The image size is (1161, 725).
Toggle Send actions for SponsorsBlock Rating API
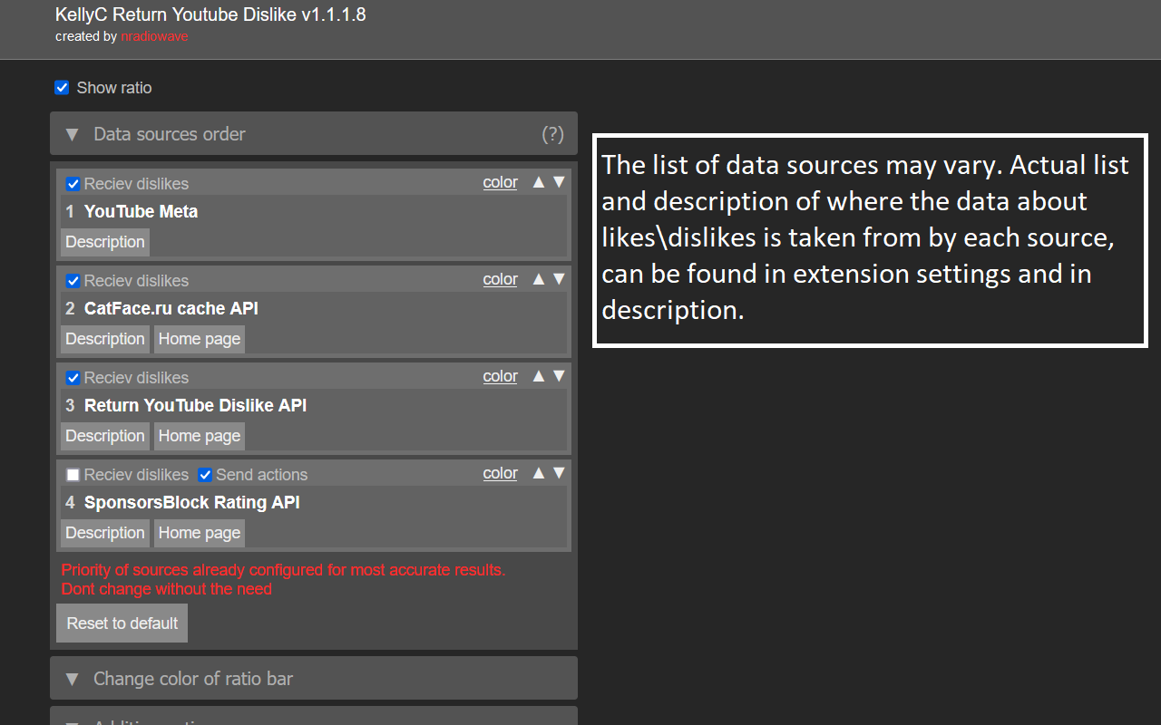205,475
